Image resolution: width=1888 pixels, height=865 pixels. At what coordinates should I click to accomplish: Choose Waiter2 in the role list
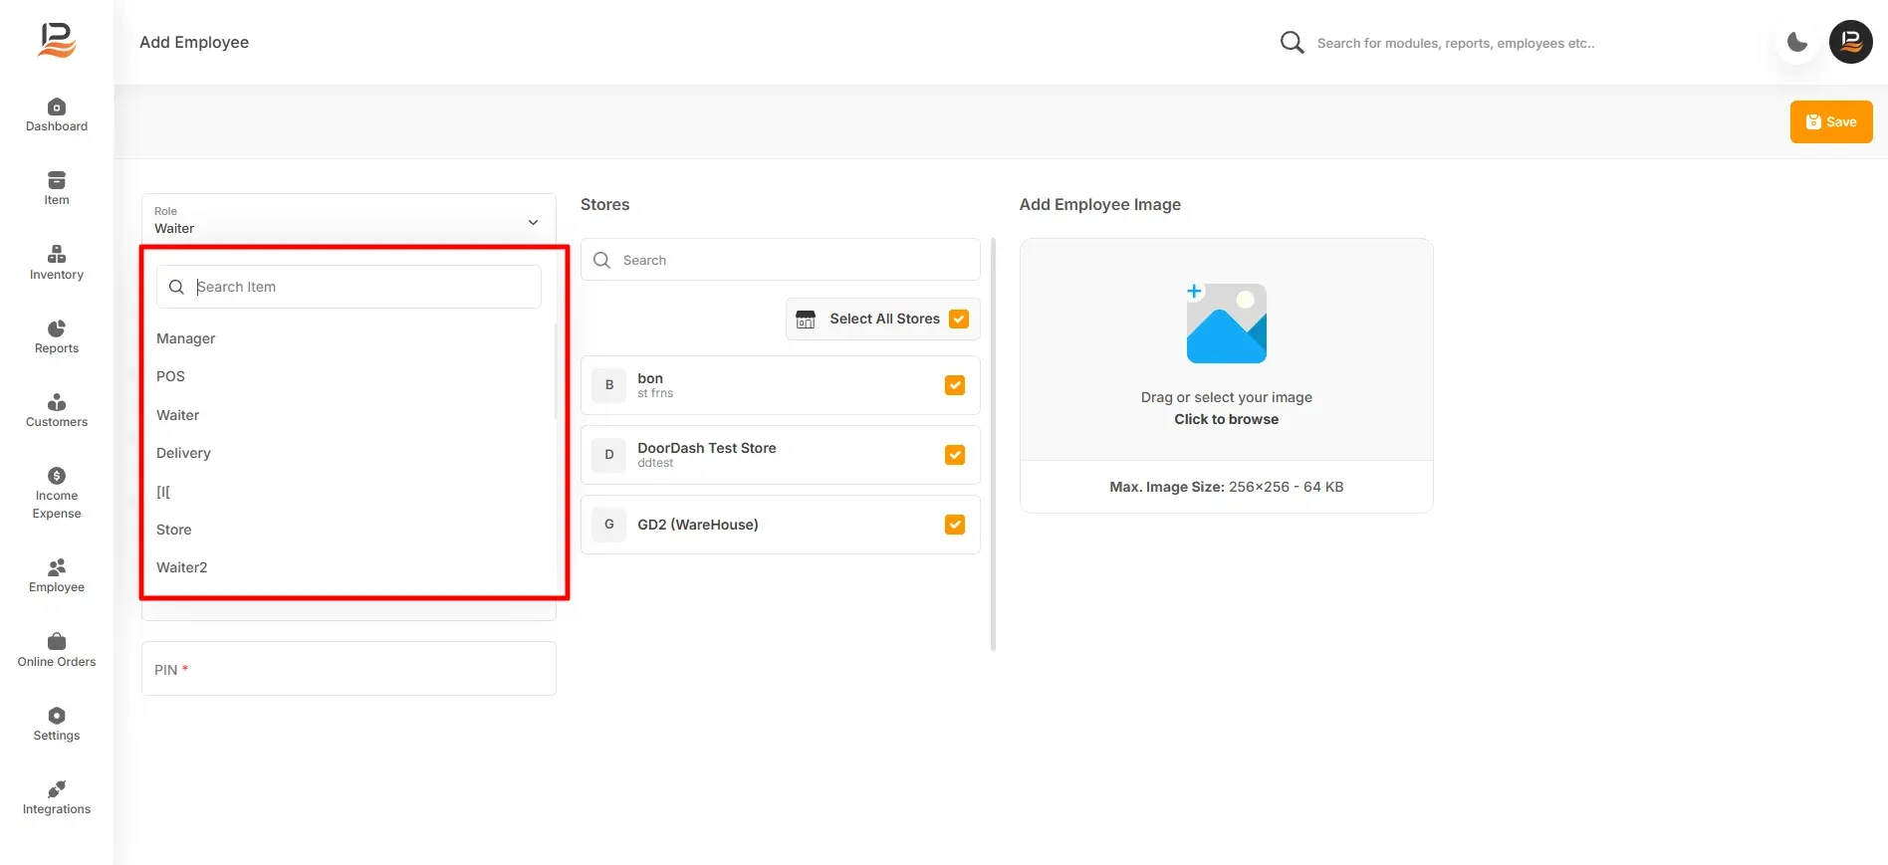(181, 567)
